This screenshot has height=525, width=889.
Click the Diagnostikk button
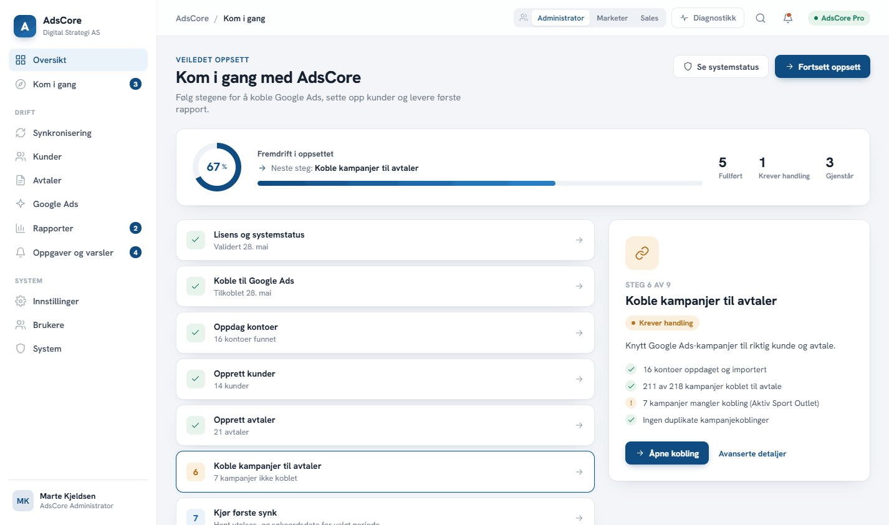[x=708, y=18]
